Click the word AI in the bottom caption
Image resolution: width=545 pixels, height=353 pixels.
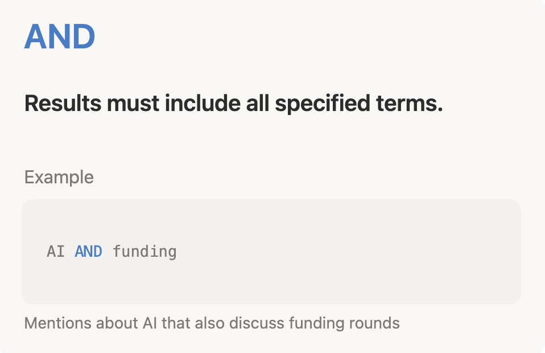pyautogui.click(x=147, y=323)
